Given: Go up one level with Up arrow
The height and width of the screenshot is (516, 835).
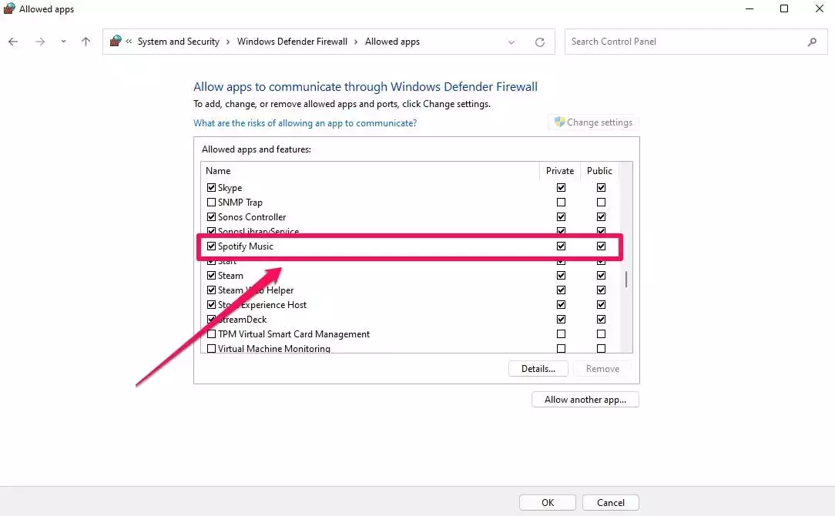Looking at the screenshot, I should tap(86, 42).
